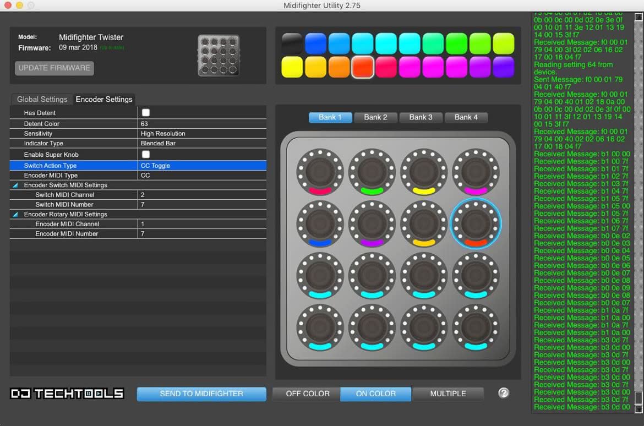Edit the Detent Color value 63
This screenshot has height=426, width=644.
coord(202,124)
